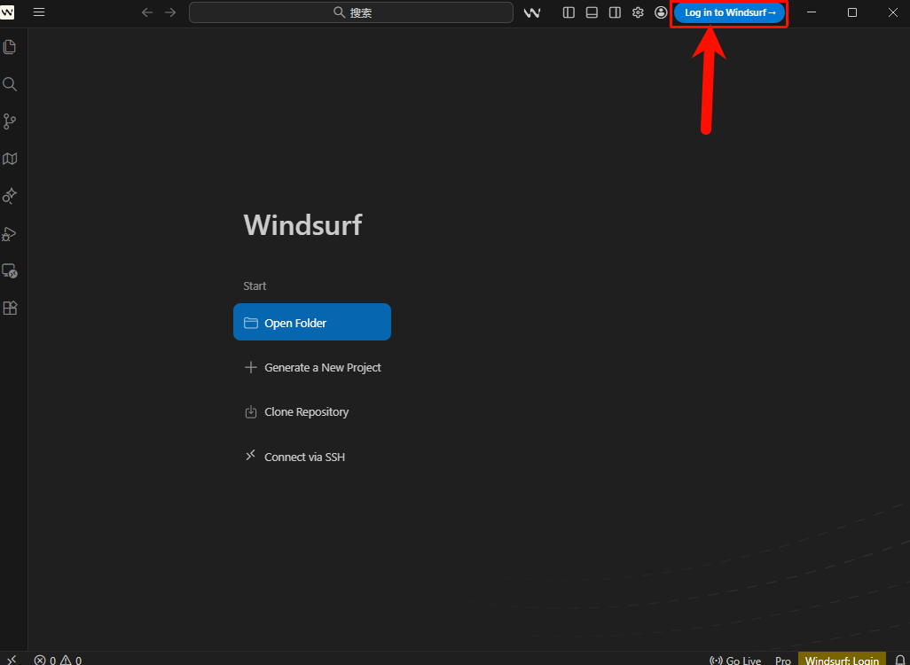Open the hamburger application menu

click(39, 12)
